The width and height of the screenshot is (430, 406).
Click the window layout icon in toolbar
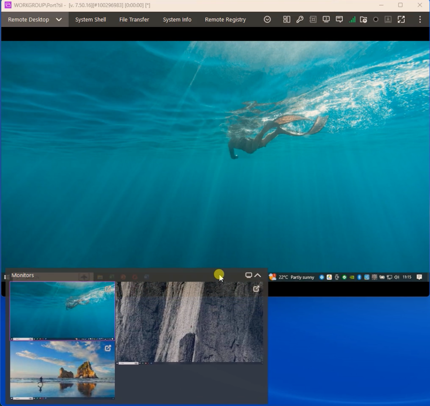point(286,20)
